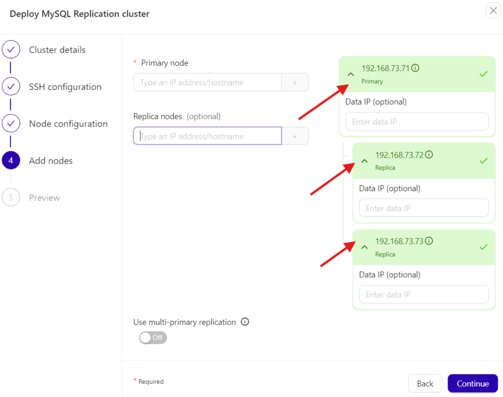Click the multi-primary replication info icon
This screenshot has height=397, width=503.
[x=245, y=322]
